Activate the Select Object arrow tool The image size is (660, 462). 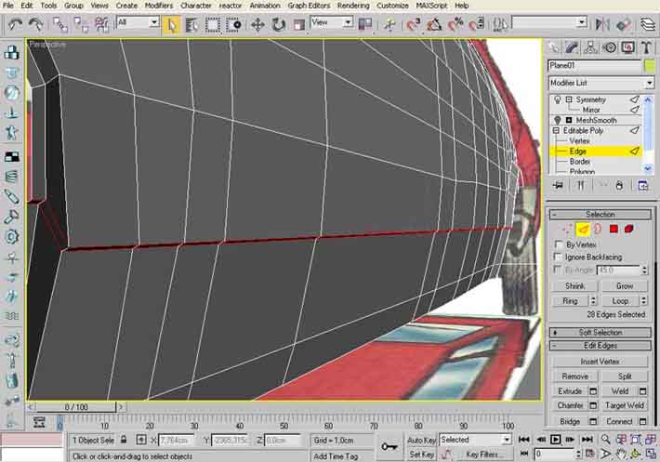click(171, 24)
